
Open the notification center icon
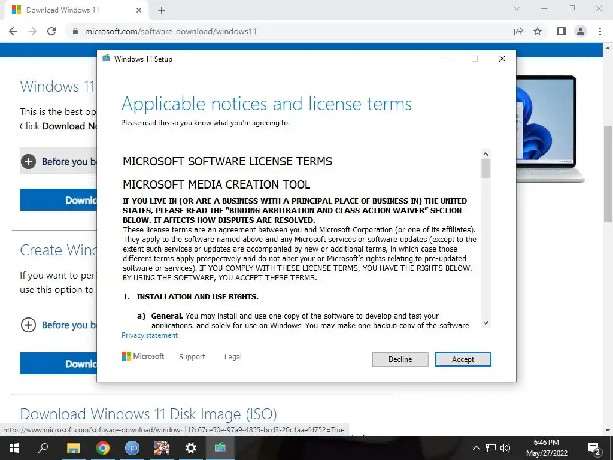(x=594, y=448)
